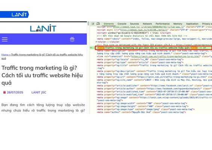Select the meta author Nguyễn Đức Hoà row
The image size is (212, 150).
(x=141, y=112)
